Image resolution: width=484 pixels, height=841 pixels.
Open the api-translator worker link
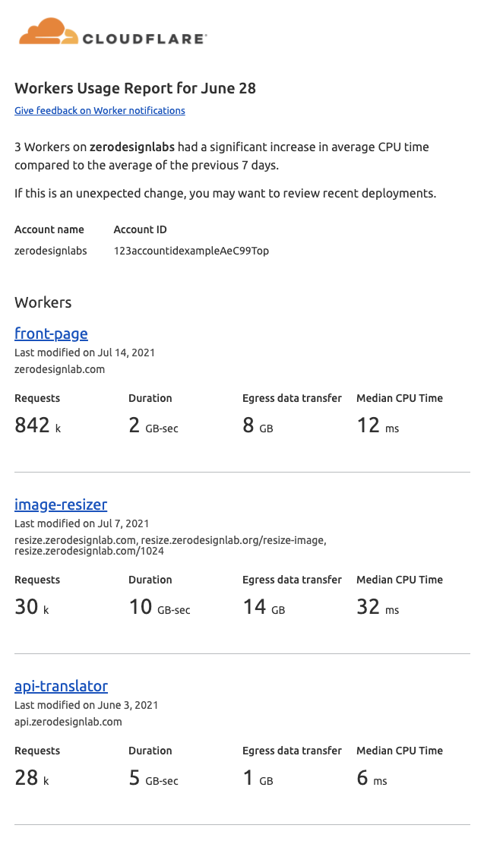(61, 686)
